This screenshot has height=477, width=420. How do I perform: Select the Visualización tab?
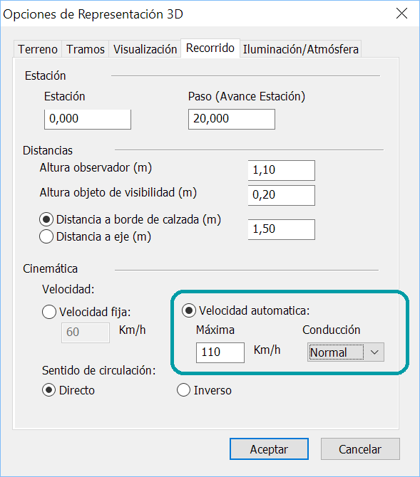(145, 49)
